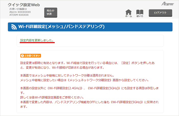Click the 設定変更は即時に有効となります paragraph
The image size is (179, 116).
point(89,63)
